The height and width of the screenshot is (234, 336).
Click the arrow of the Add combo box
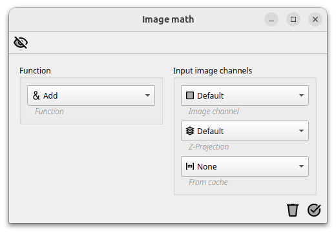147,95
